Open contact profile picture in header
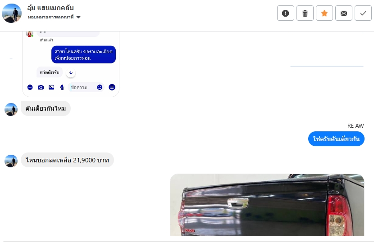Screen dimensions: 374x242 click(12, 13)
